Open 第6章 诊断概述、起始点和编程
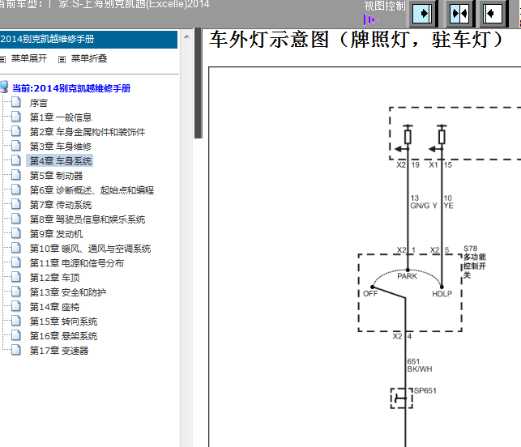This screenshot has height=447, width=521. 92,190
